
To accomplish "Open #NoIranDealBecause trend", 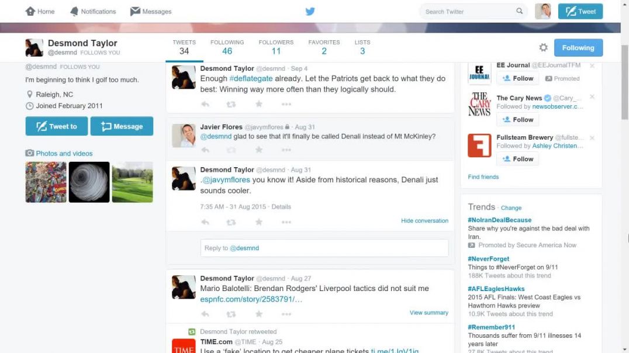I will 499,220.
